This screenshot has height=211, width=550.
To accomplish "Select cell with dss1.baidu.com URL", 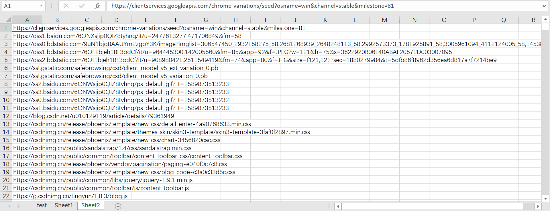I will pyautogui.click(x=27, y=36).
